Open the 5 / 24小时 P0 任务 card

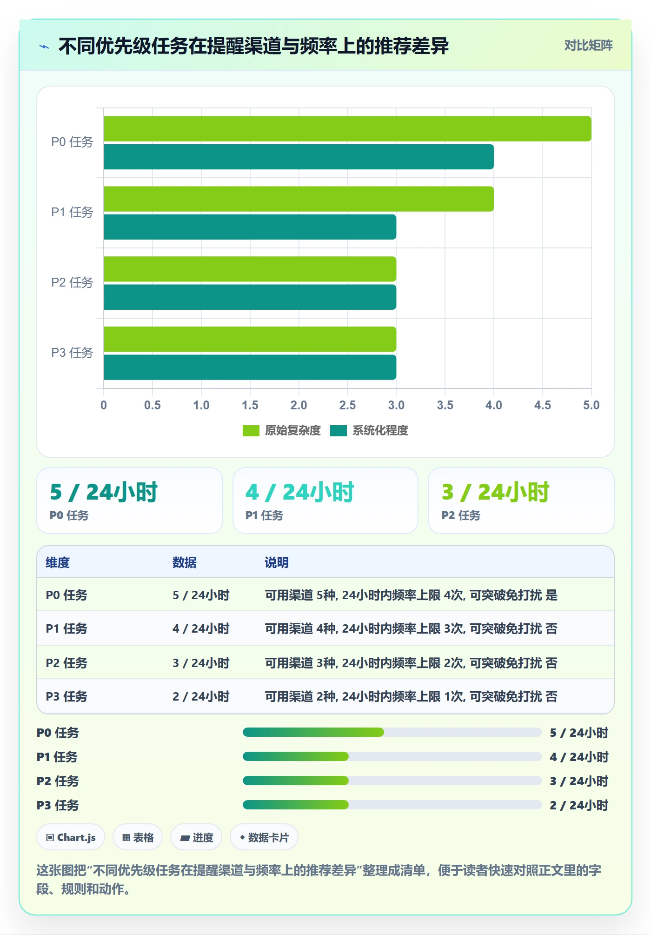point(130,501)
